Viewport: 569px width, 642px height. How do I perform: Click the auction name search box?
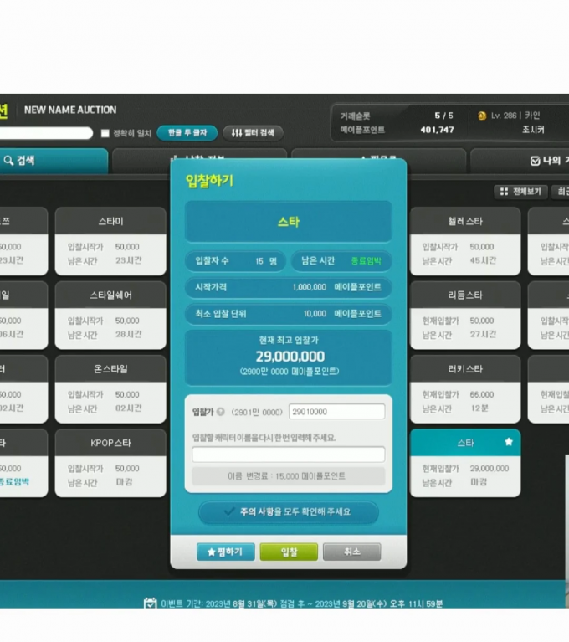[46, 133]
